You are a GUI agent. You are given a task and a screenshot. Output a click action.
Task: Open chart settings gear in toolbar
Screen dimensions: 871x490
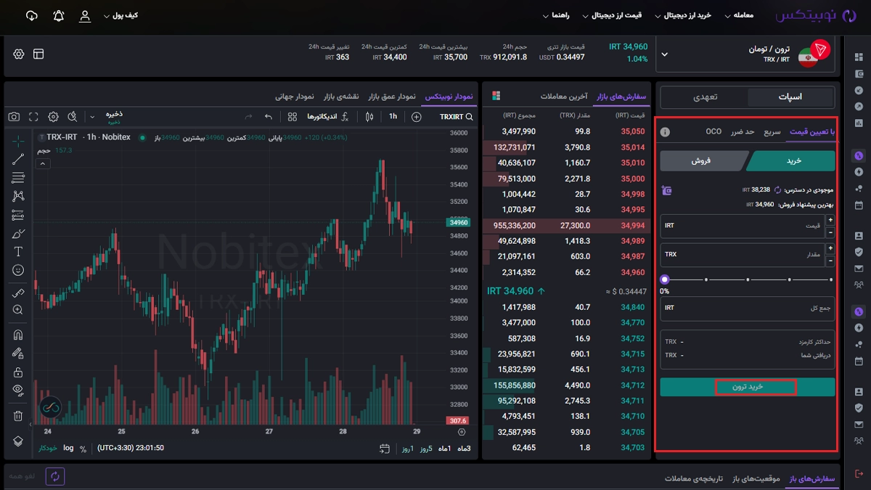click(x=53, y=117)
